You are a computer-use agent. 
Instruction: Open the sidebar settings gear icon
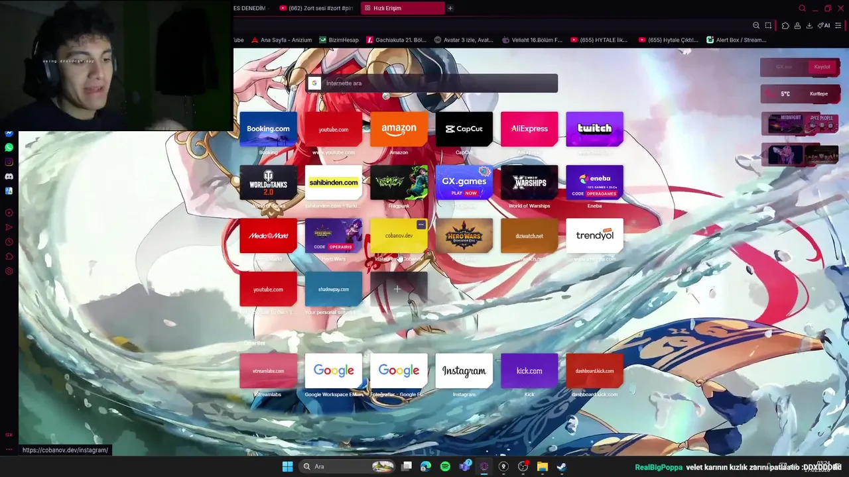pyautogui.click(x=9, y=271)
